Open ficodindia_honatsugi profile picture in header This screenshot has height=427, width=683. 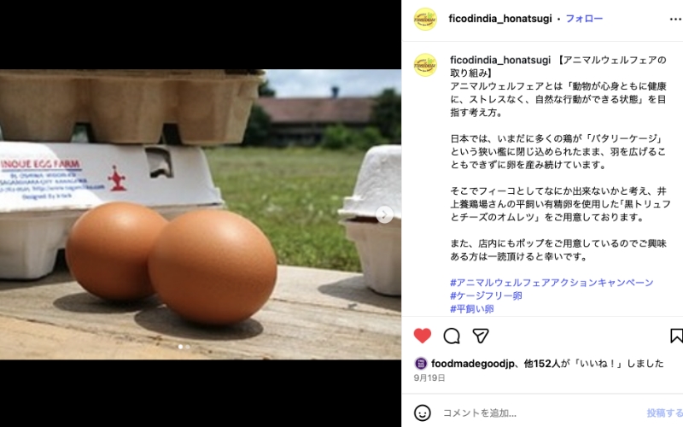pos(425,19)
